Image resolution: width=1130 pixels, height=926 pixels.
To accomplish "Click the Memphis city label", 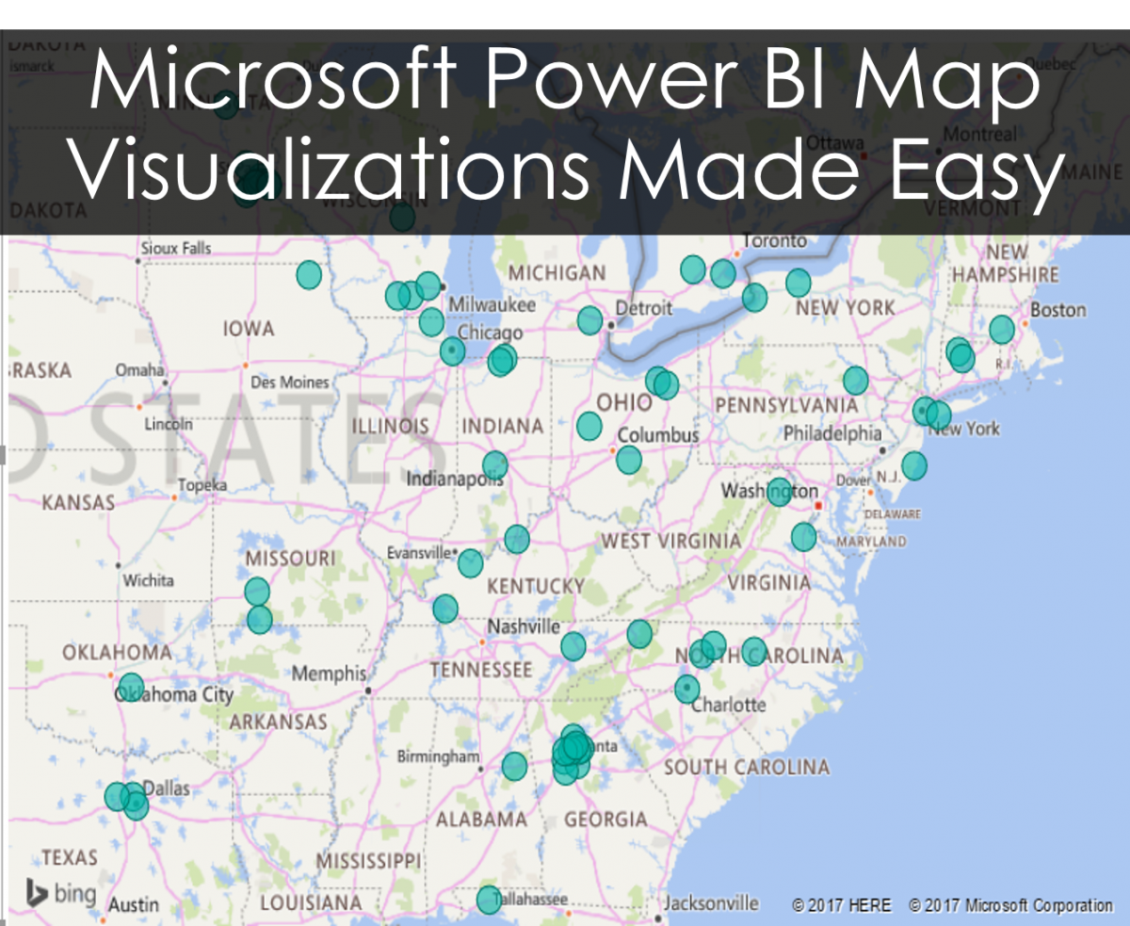I will coord(329,674).
